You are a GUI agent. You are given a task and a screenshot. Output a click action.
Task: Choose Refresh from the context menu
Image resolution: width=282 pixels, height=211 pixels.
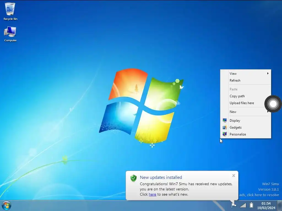coord(245,80)
